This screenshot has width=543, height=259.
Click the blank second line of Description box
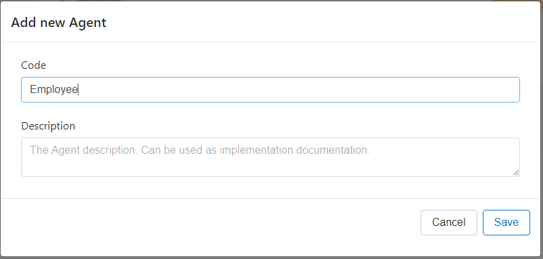270,167
